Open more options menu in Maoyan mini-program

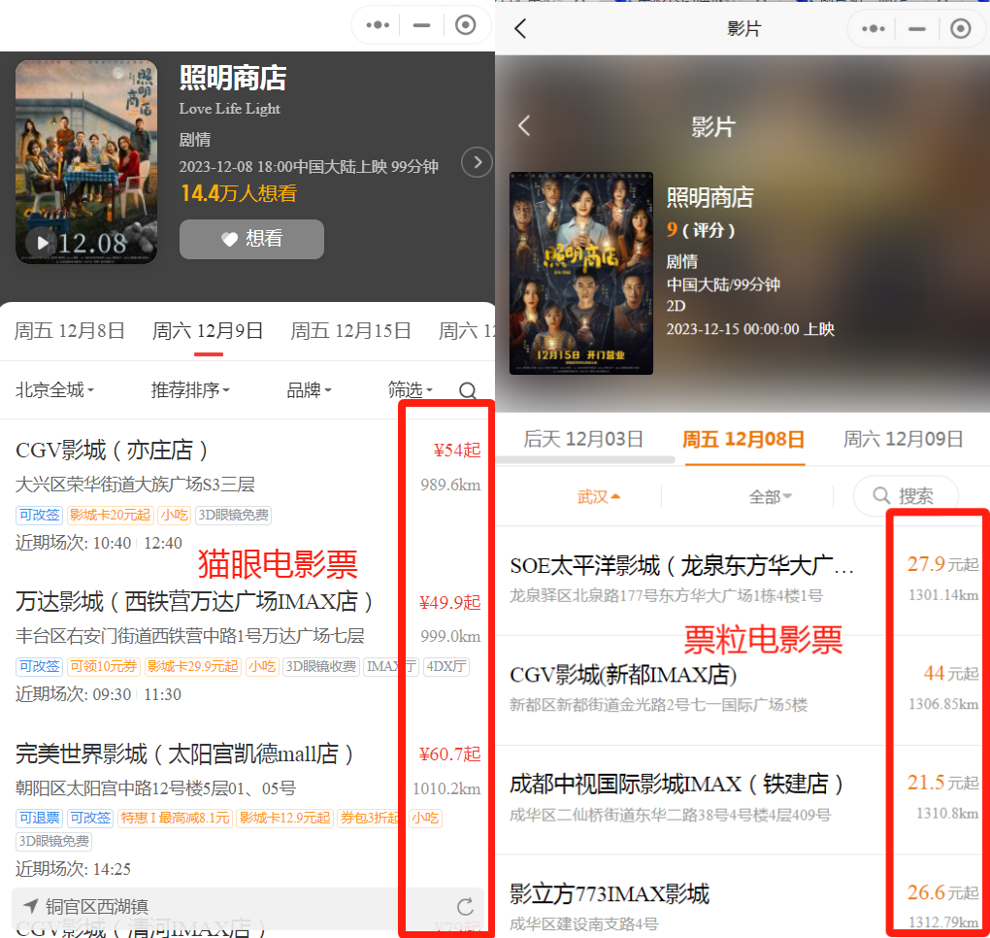coord(378,25)
